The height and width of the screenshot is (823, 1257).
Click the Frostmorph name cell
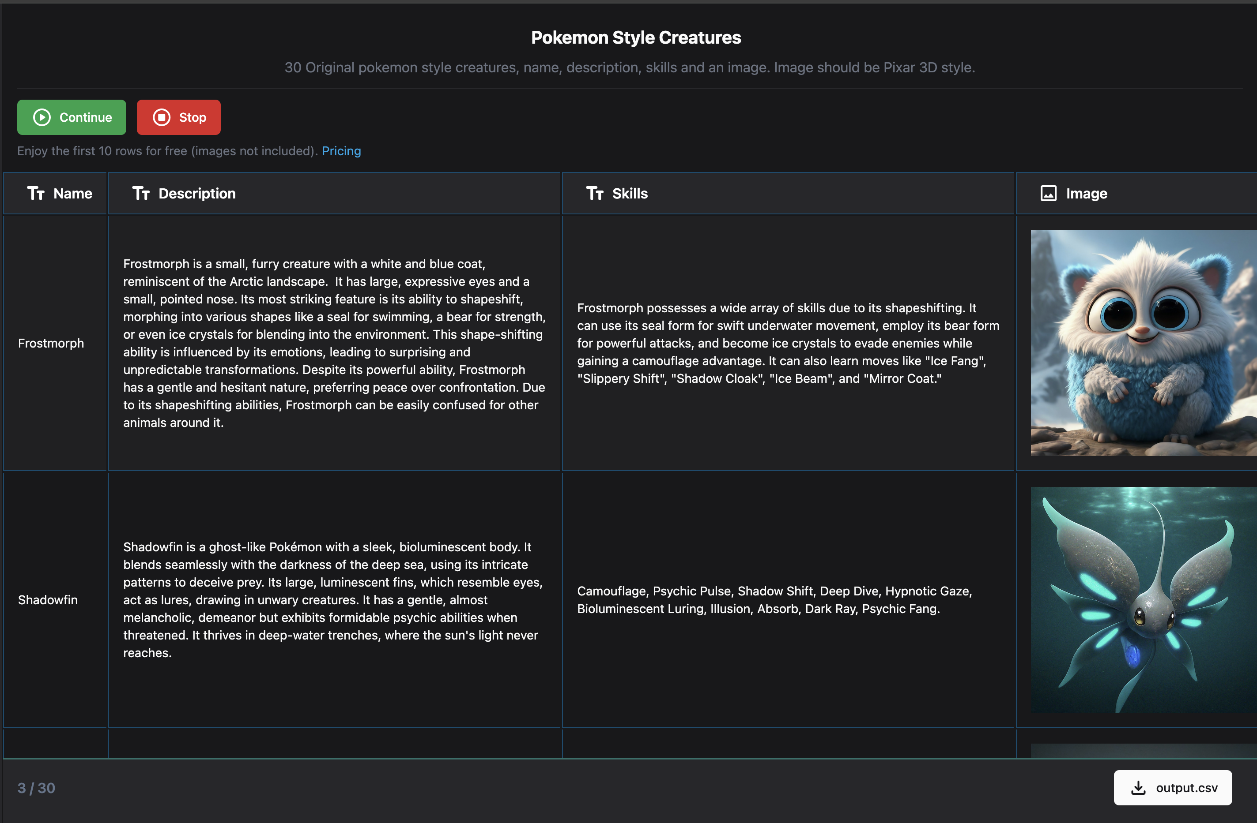(x=51, y=344)
